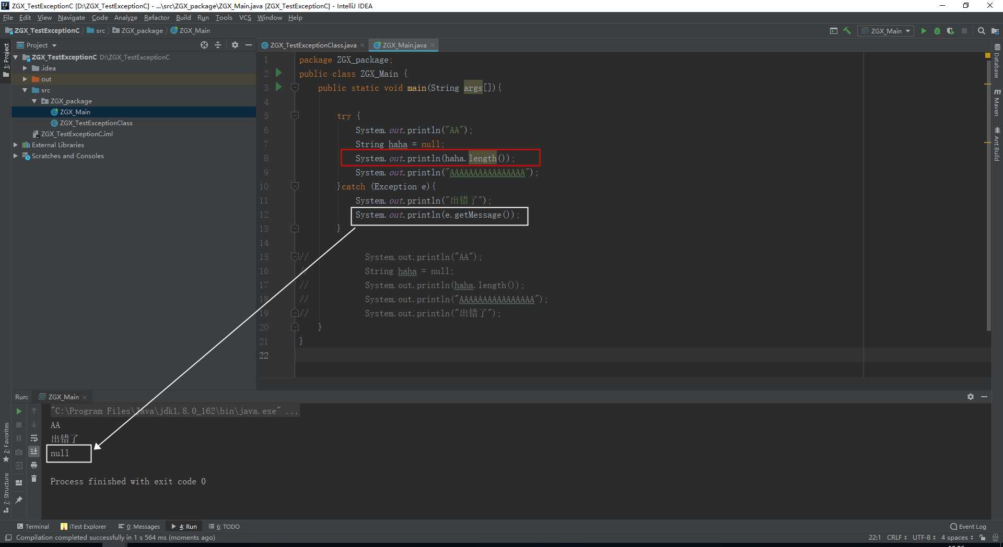1003x547 pixels.
Task: Open Project Structure icon in top toolbar
Action: pyautogui.click(x=995, y=31)
